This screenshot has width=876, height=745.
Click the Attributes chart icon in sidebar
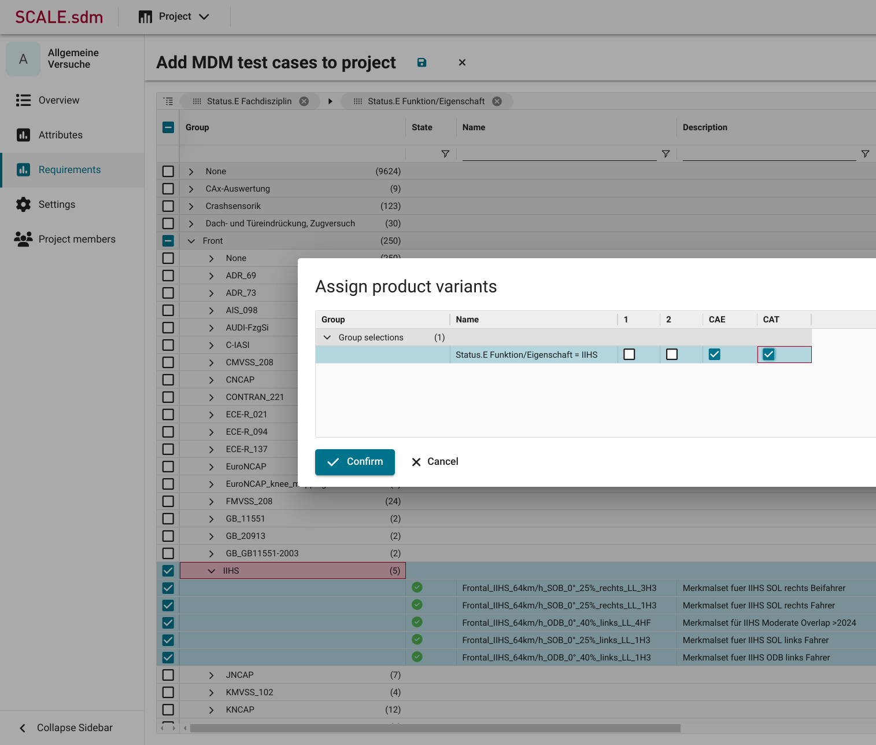click(x=23, y=135)
